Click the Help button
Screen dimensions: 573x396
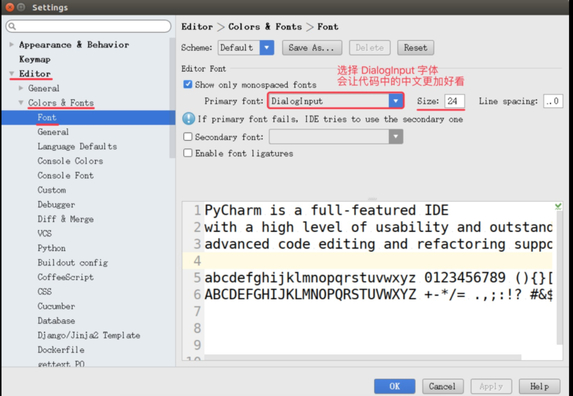539,386
